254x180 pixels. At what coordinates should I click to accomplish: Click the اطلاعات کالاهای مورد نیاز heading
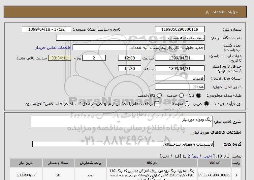217,132
